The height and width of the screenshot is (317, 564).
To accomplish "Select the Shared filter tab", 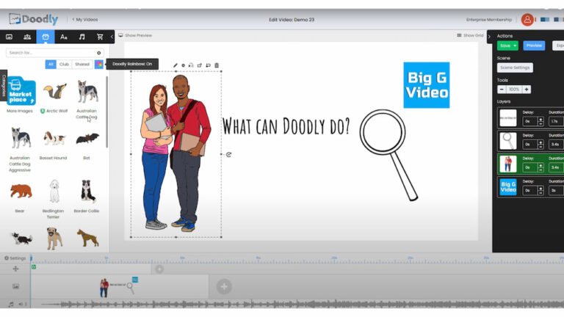I will (x=82, y=65).
